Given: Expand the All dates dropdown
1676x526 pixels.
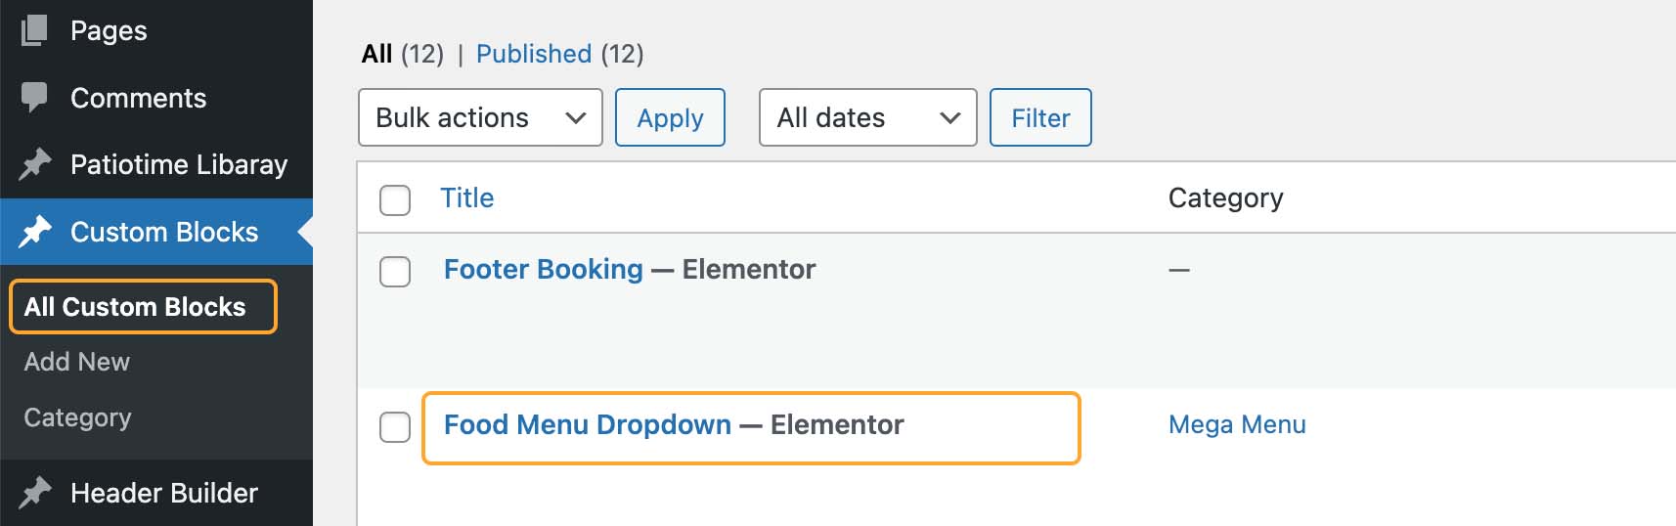Looking at the screenshot, I should coord(867,117).
